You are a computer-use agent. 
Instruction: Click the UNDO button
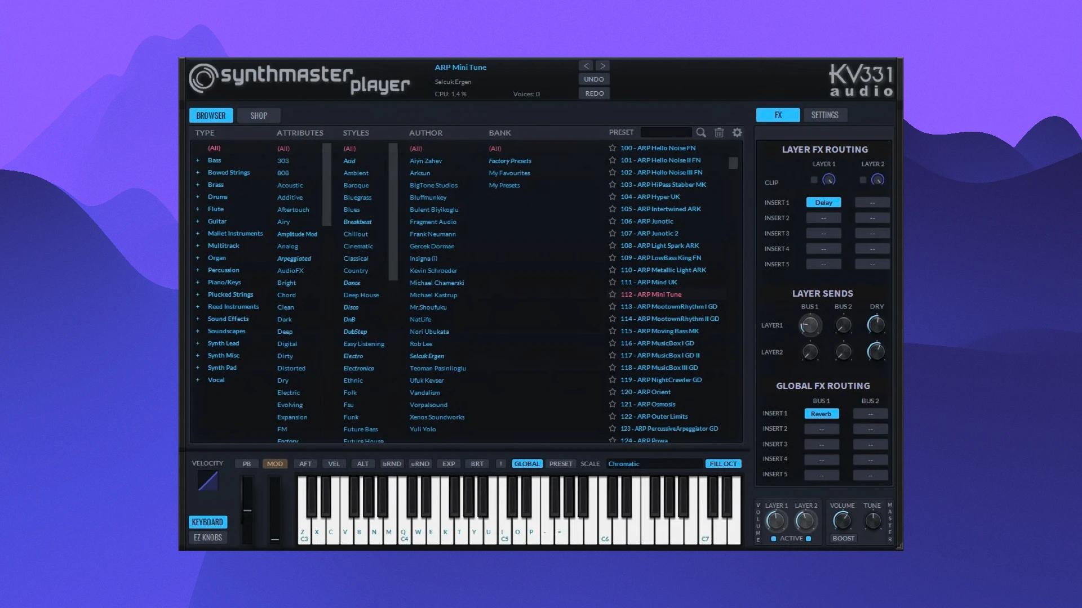[x=594, y=79]
